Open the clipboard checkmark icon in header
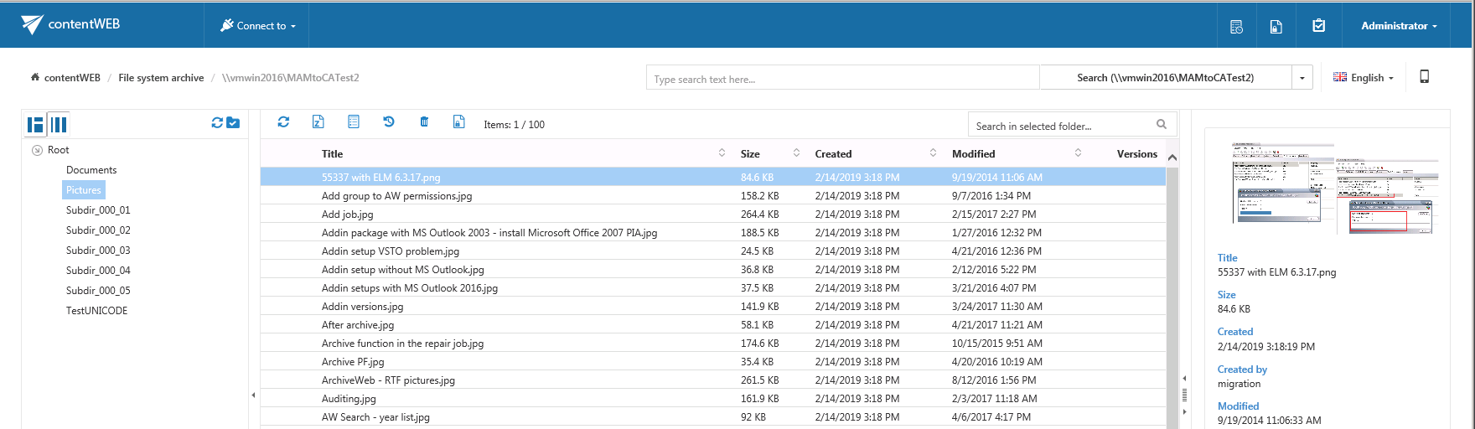Viewport: 1475px width, 429px height. pyautogui.click(x=1318, y=26)
